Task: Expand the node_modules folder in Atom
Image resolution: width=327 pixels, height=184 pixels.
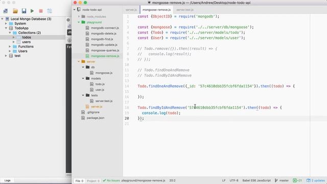Action: [x=79, y=16]
